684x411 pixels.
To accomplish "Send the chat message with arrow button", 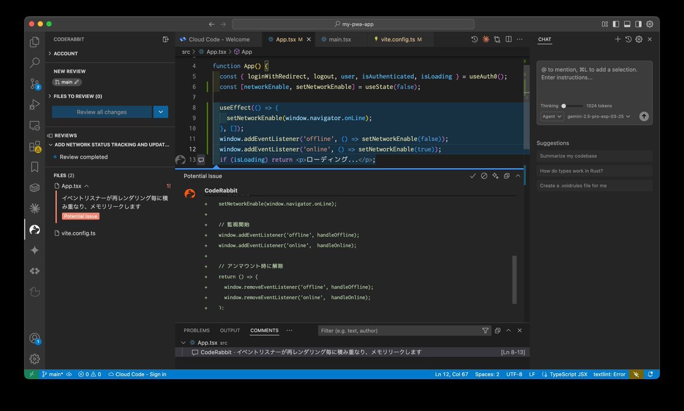I will (644, 116).
